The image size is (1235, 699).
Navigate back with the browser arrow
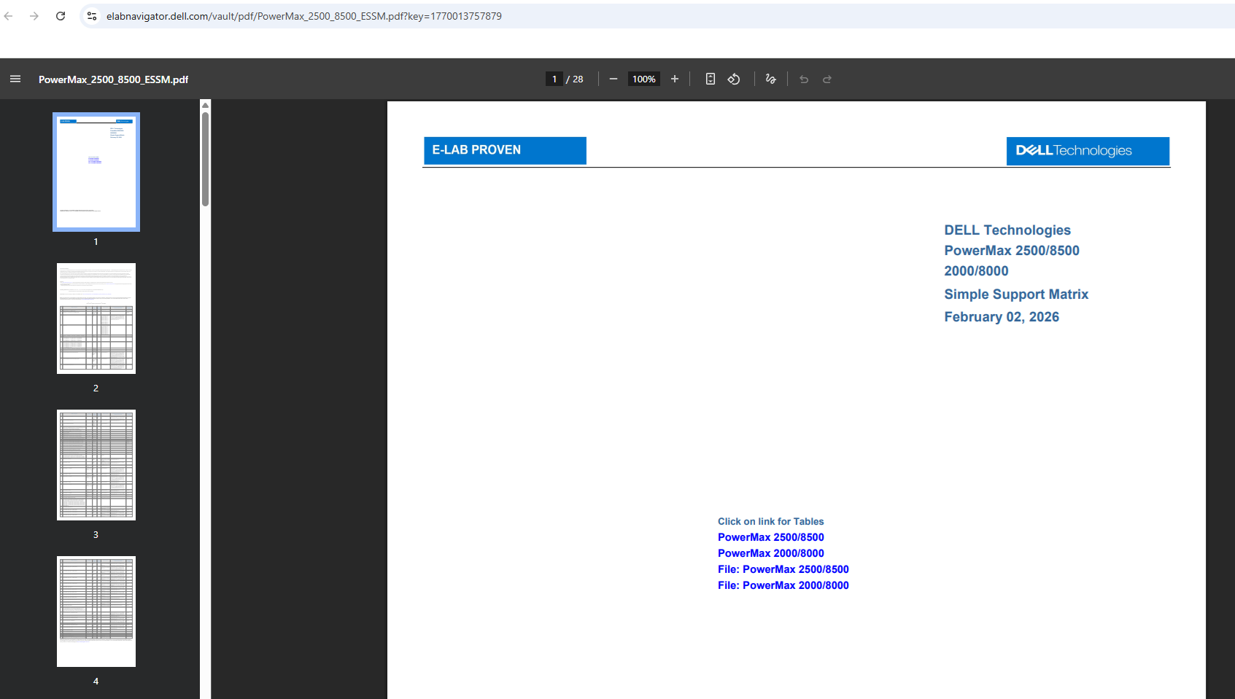click(x=8, y=15)
